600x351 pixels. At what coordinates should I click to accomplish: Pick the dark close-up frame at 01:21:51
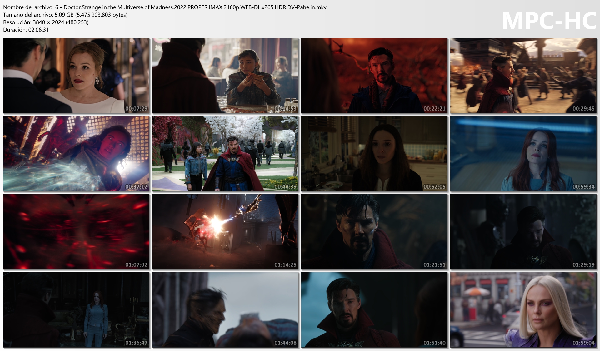point(374,232)
